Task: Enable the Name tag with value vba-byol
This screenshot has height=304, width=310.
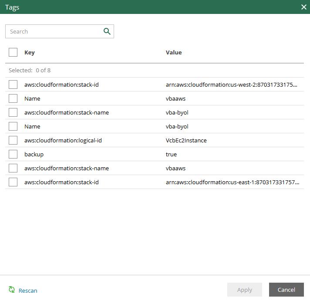Action: (x=13, y=126)
